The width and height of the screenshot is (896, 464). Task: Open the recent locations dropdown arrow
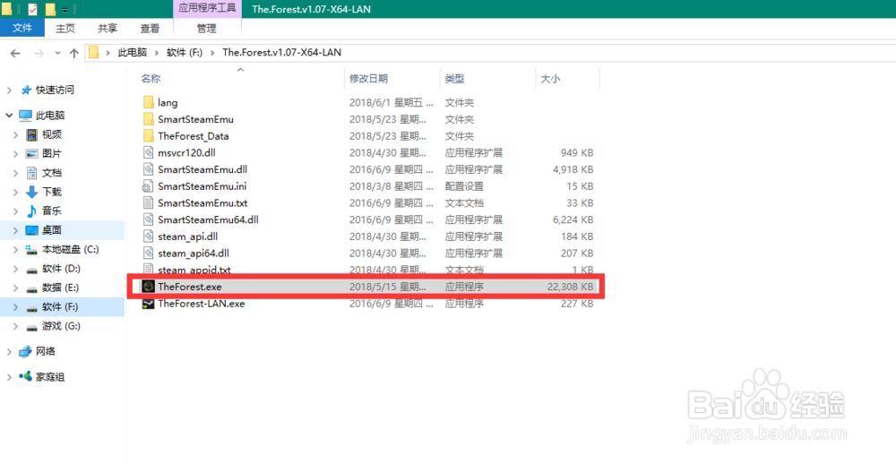click(57, 53)
